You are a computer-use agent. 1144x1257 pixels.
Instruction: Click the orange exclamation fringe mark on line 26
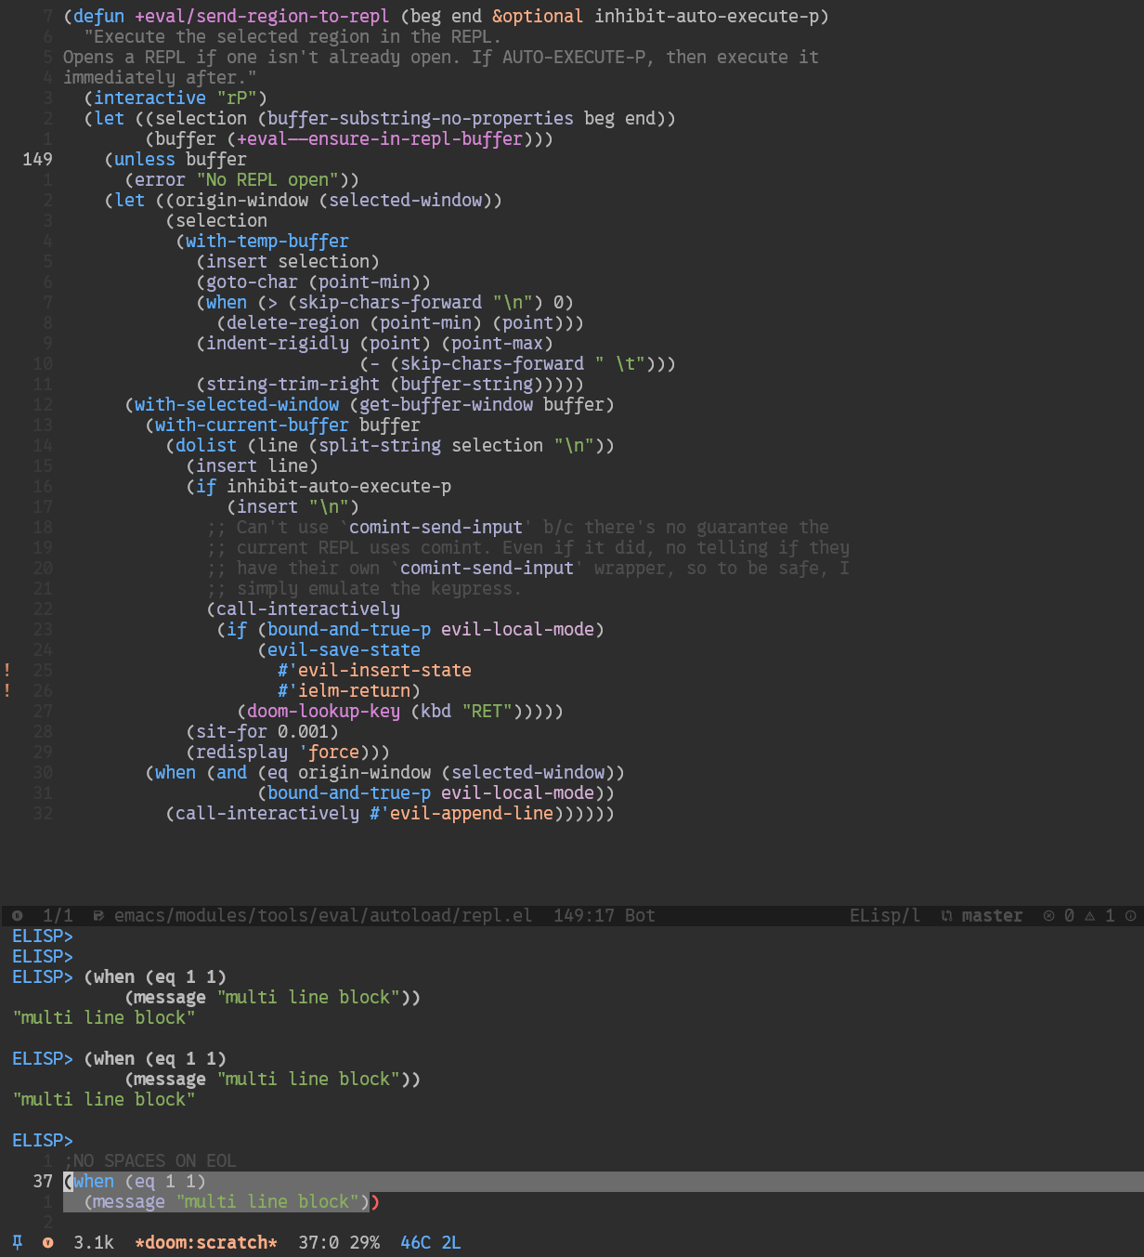coord(7,690)
